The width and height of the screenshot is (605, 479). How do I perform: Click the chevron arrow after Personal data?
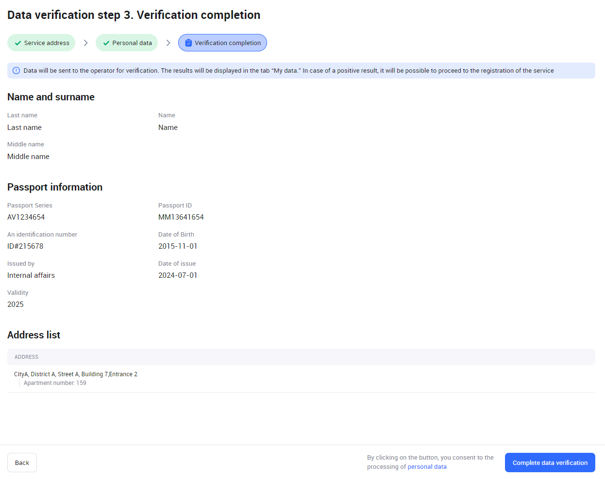[168, 43]
